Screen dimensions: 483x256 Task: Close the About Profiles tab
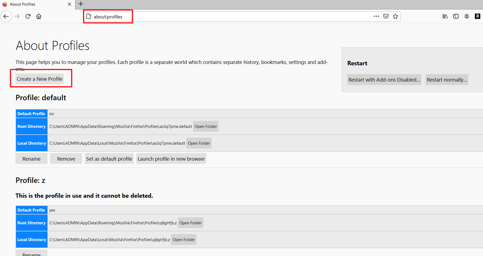pos(69,4)
